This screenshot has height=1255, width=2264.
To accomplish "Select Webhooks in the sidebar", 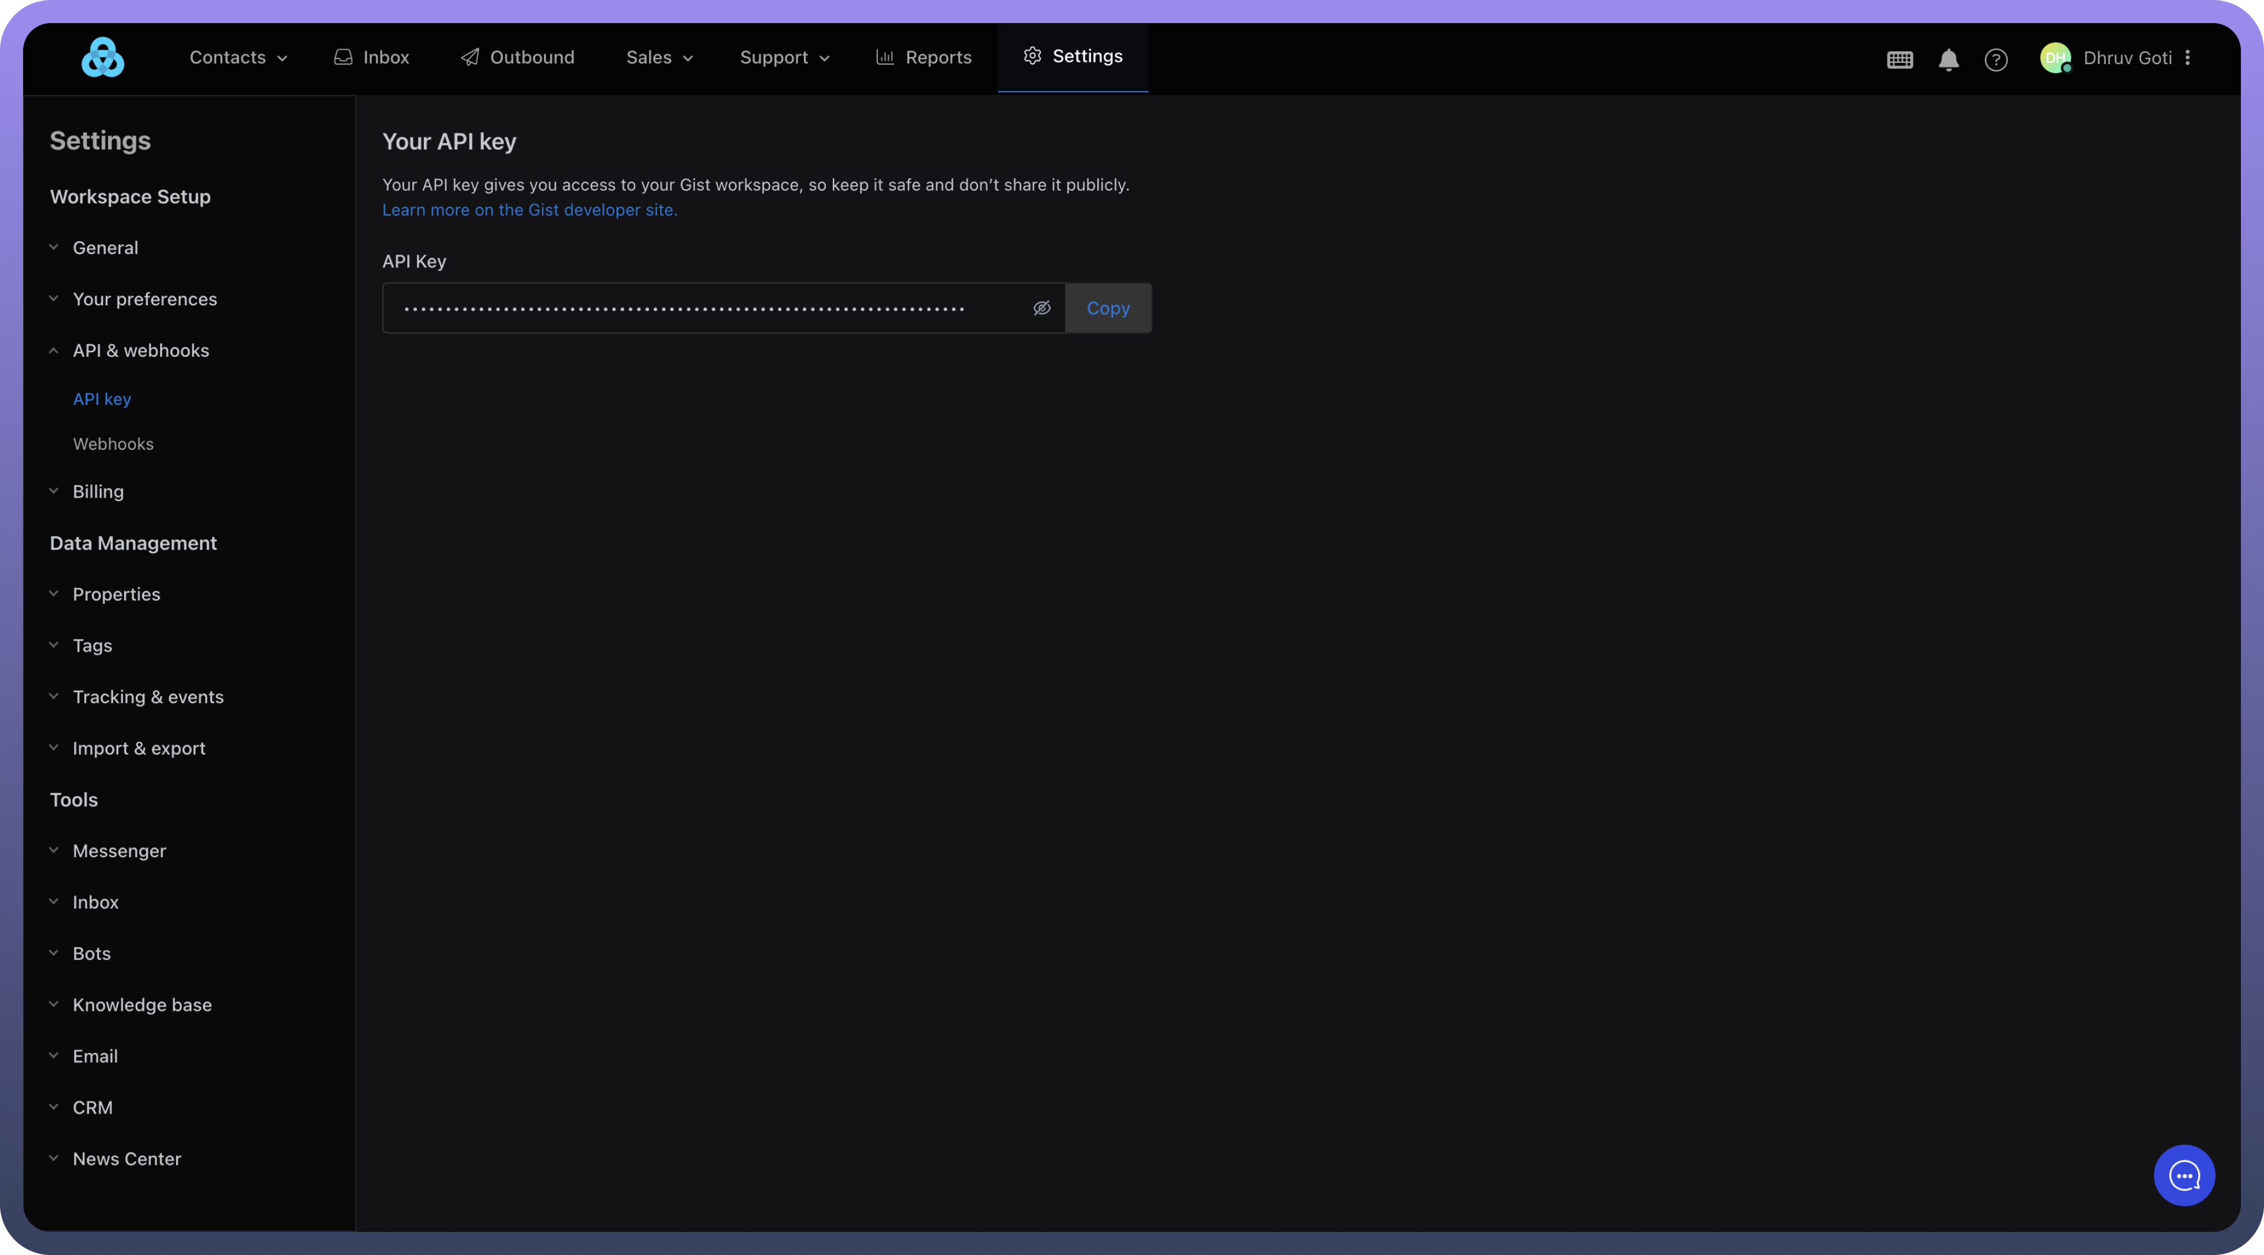I will pyautogui.click(x=113, y=445).
